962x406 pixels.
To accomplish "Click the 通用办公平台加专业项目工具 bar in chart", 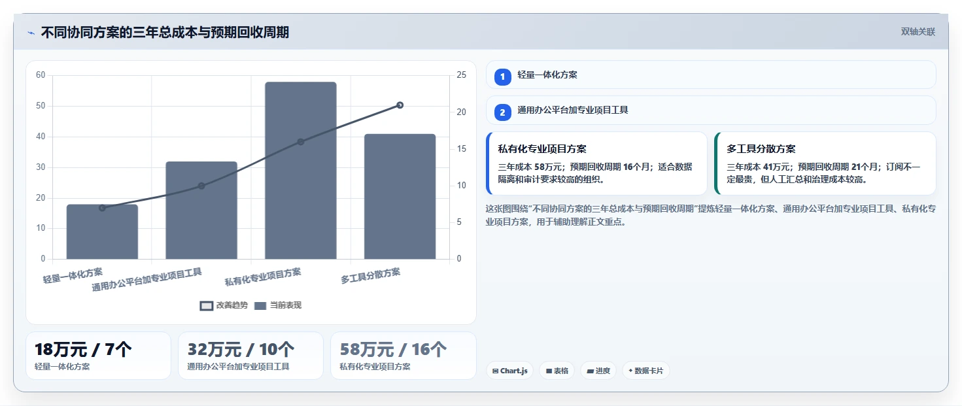I will pyautogui.click(x=201, y=211).
